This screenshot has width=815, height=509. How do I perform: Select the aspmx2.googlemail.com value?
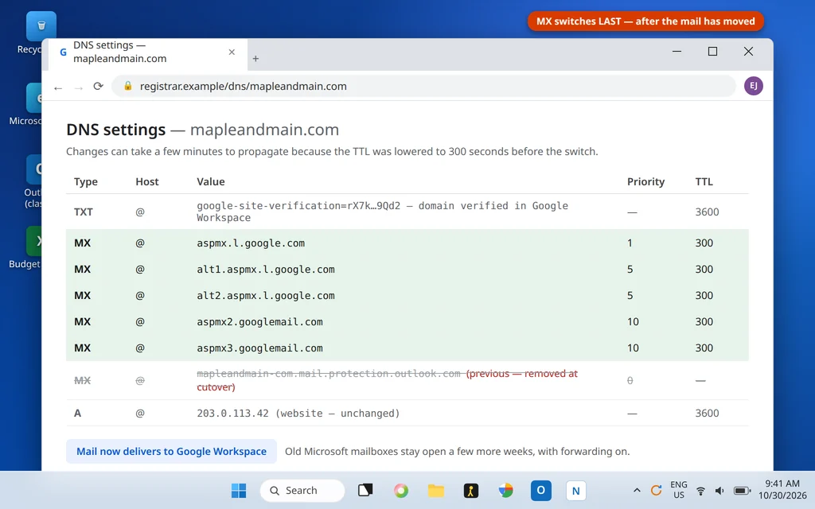pos(259,322)
